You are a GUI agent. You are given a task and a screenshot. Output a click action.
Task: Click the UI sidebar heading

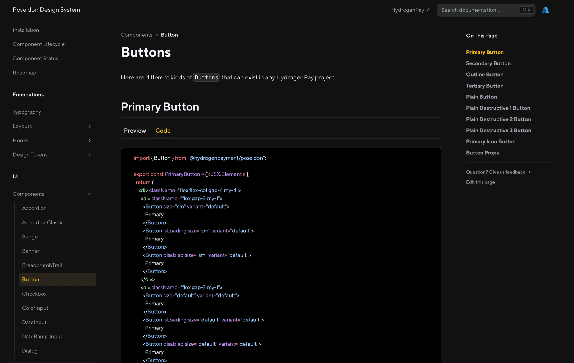pos(16,177)
